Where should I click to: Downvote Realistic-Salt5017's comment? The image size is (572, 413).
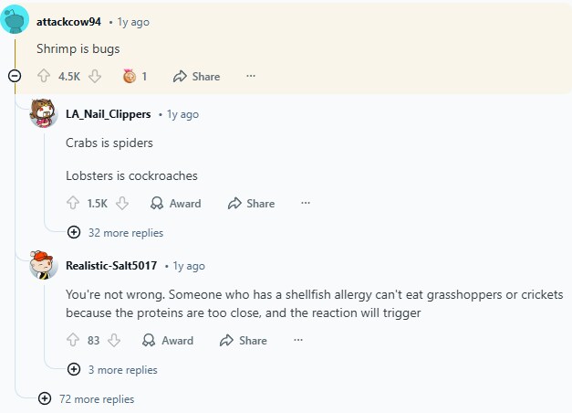click(x=114, y=341)
